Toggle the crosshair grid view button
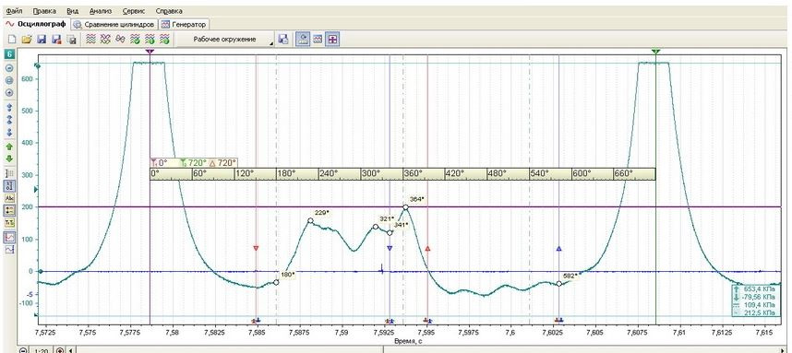 332,40
